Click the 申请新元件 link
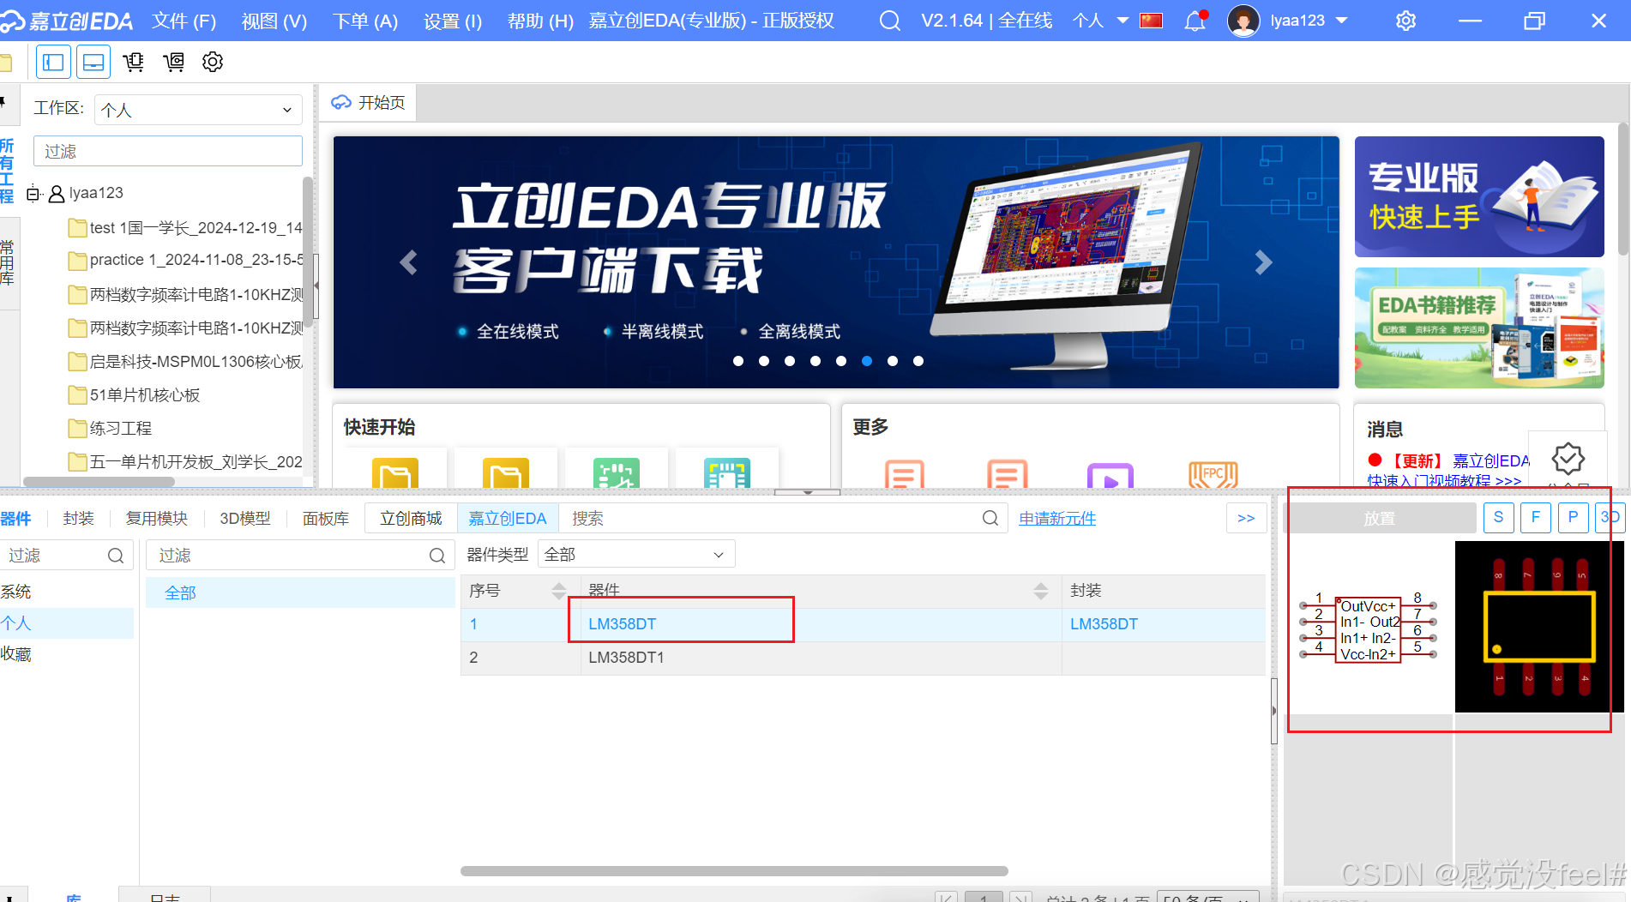The width and height of the screenshot is (1631, 902). coord(1057,519)
